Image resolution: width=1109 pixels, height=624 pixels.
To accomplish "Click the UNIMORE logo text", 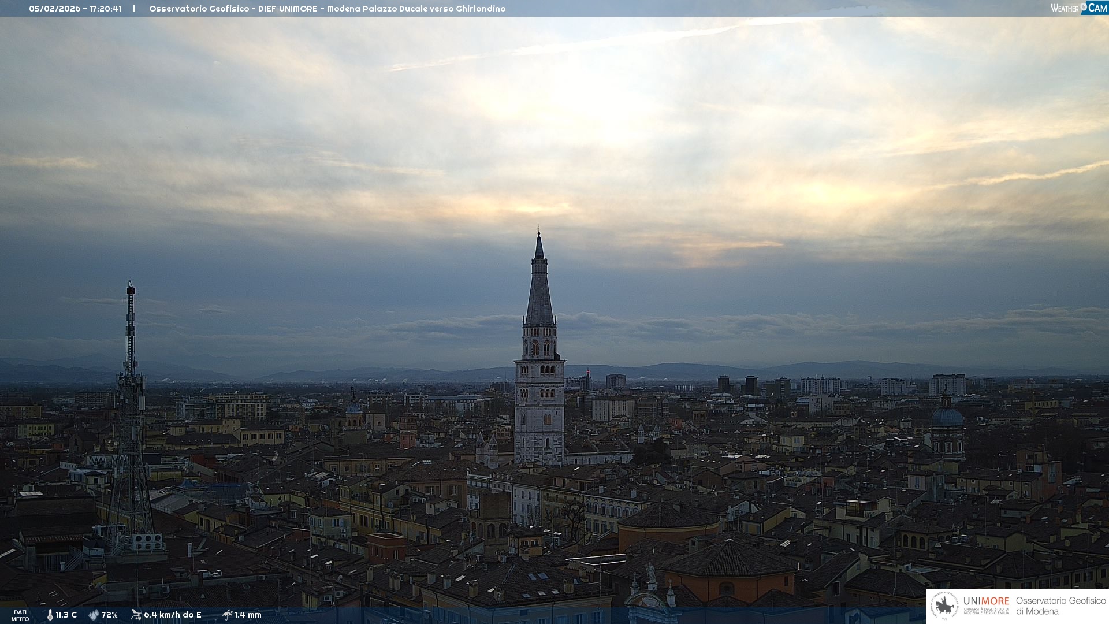I will point(986,601).
